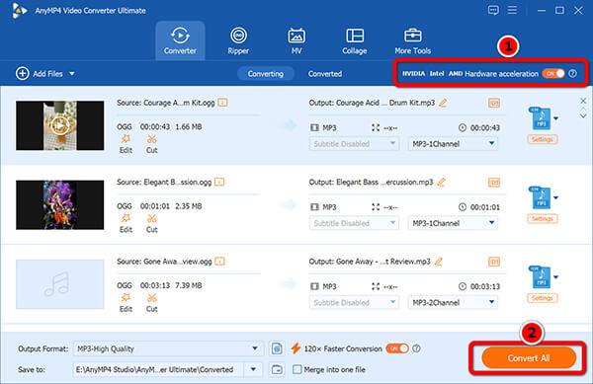Click the hardware acceleration help icon
Screen dimensions: 593x384
[573, 74]
